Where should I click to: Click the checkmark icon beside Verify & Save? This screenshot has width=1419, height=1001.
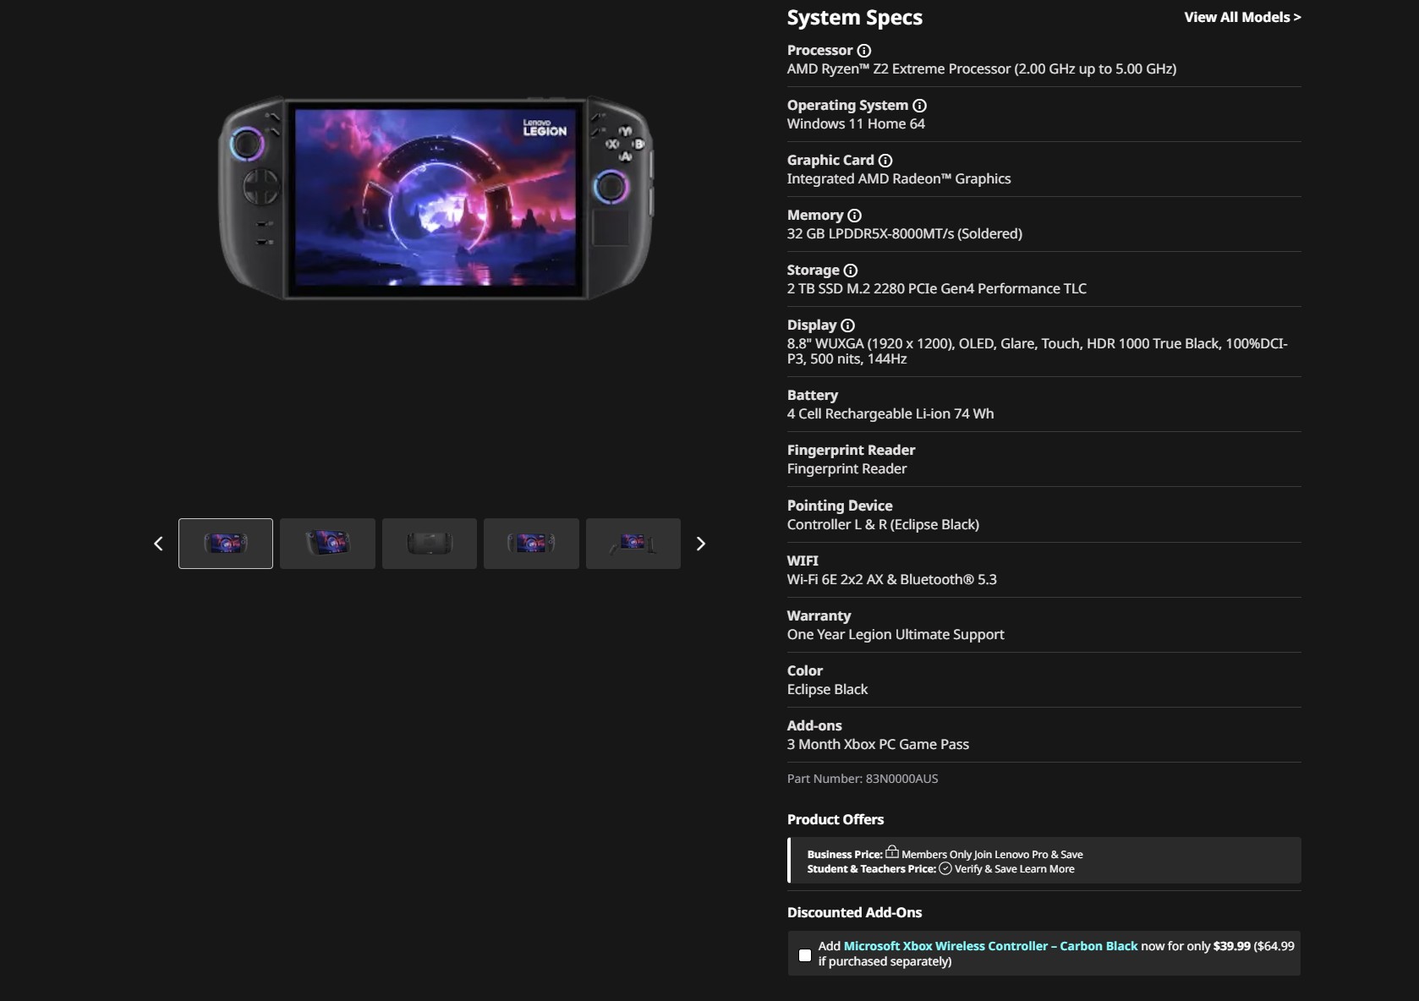pos(945,868)
